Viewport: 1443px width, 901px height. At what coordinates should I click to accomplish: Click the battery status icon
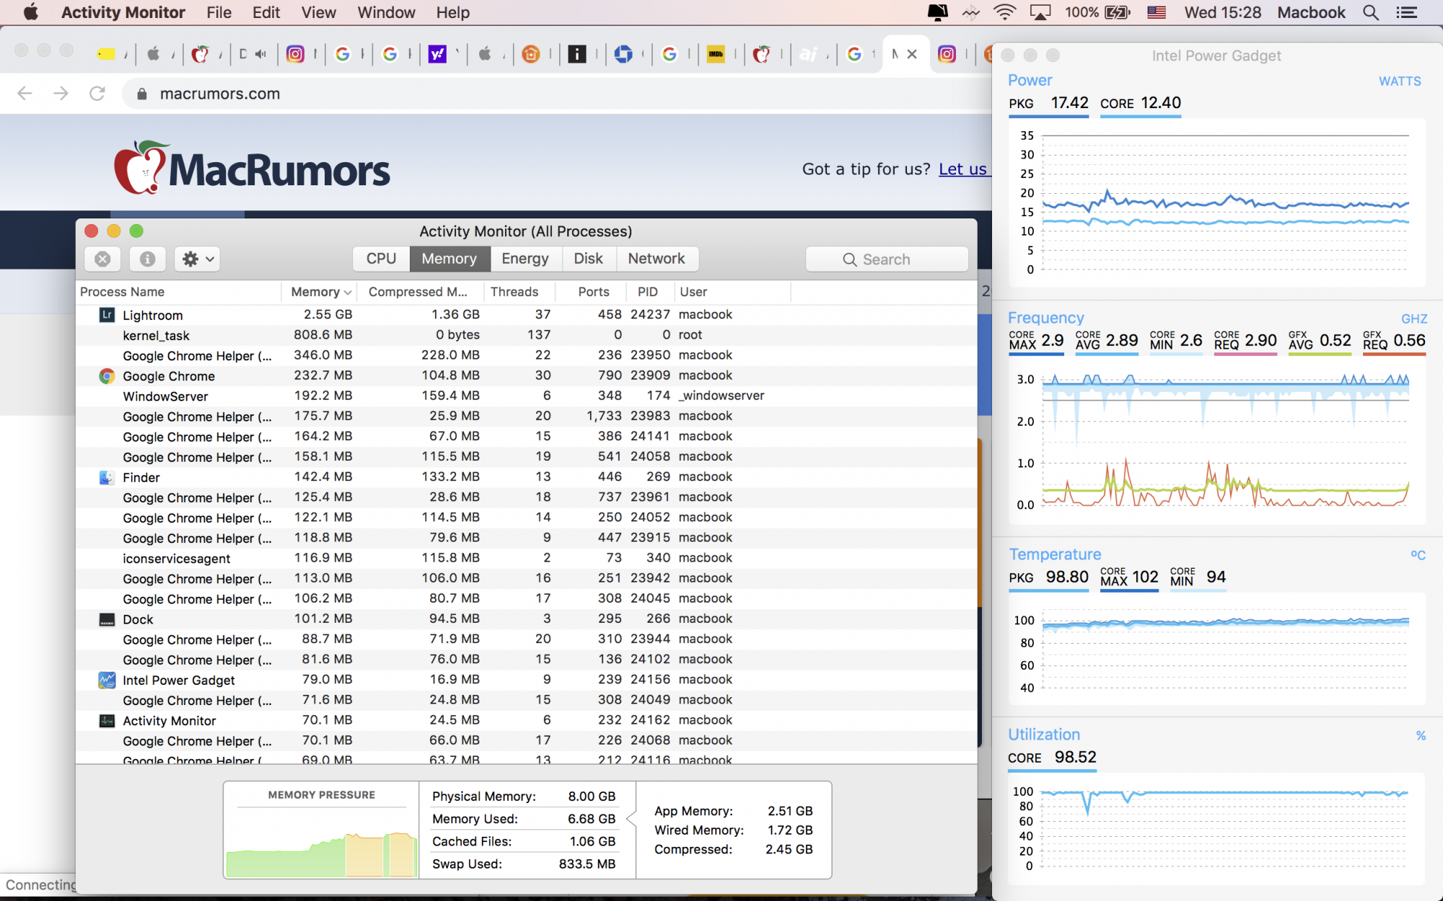(x=1118, y=12)
